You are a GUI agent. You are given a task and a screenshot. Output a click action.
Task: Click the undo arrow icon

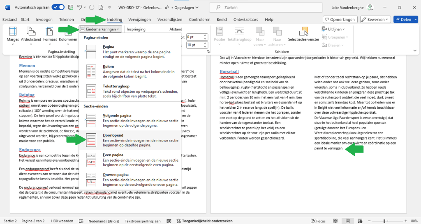click(x=79, y=7)
